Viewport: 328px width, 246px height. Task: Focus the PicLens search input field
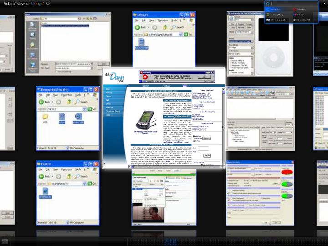294,4
